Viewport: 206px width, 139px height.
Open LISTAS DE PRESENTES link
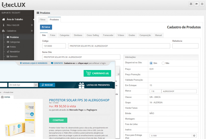(98, 85)
